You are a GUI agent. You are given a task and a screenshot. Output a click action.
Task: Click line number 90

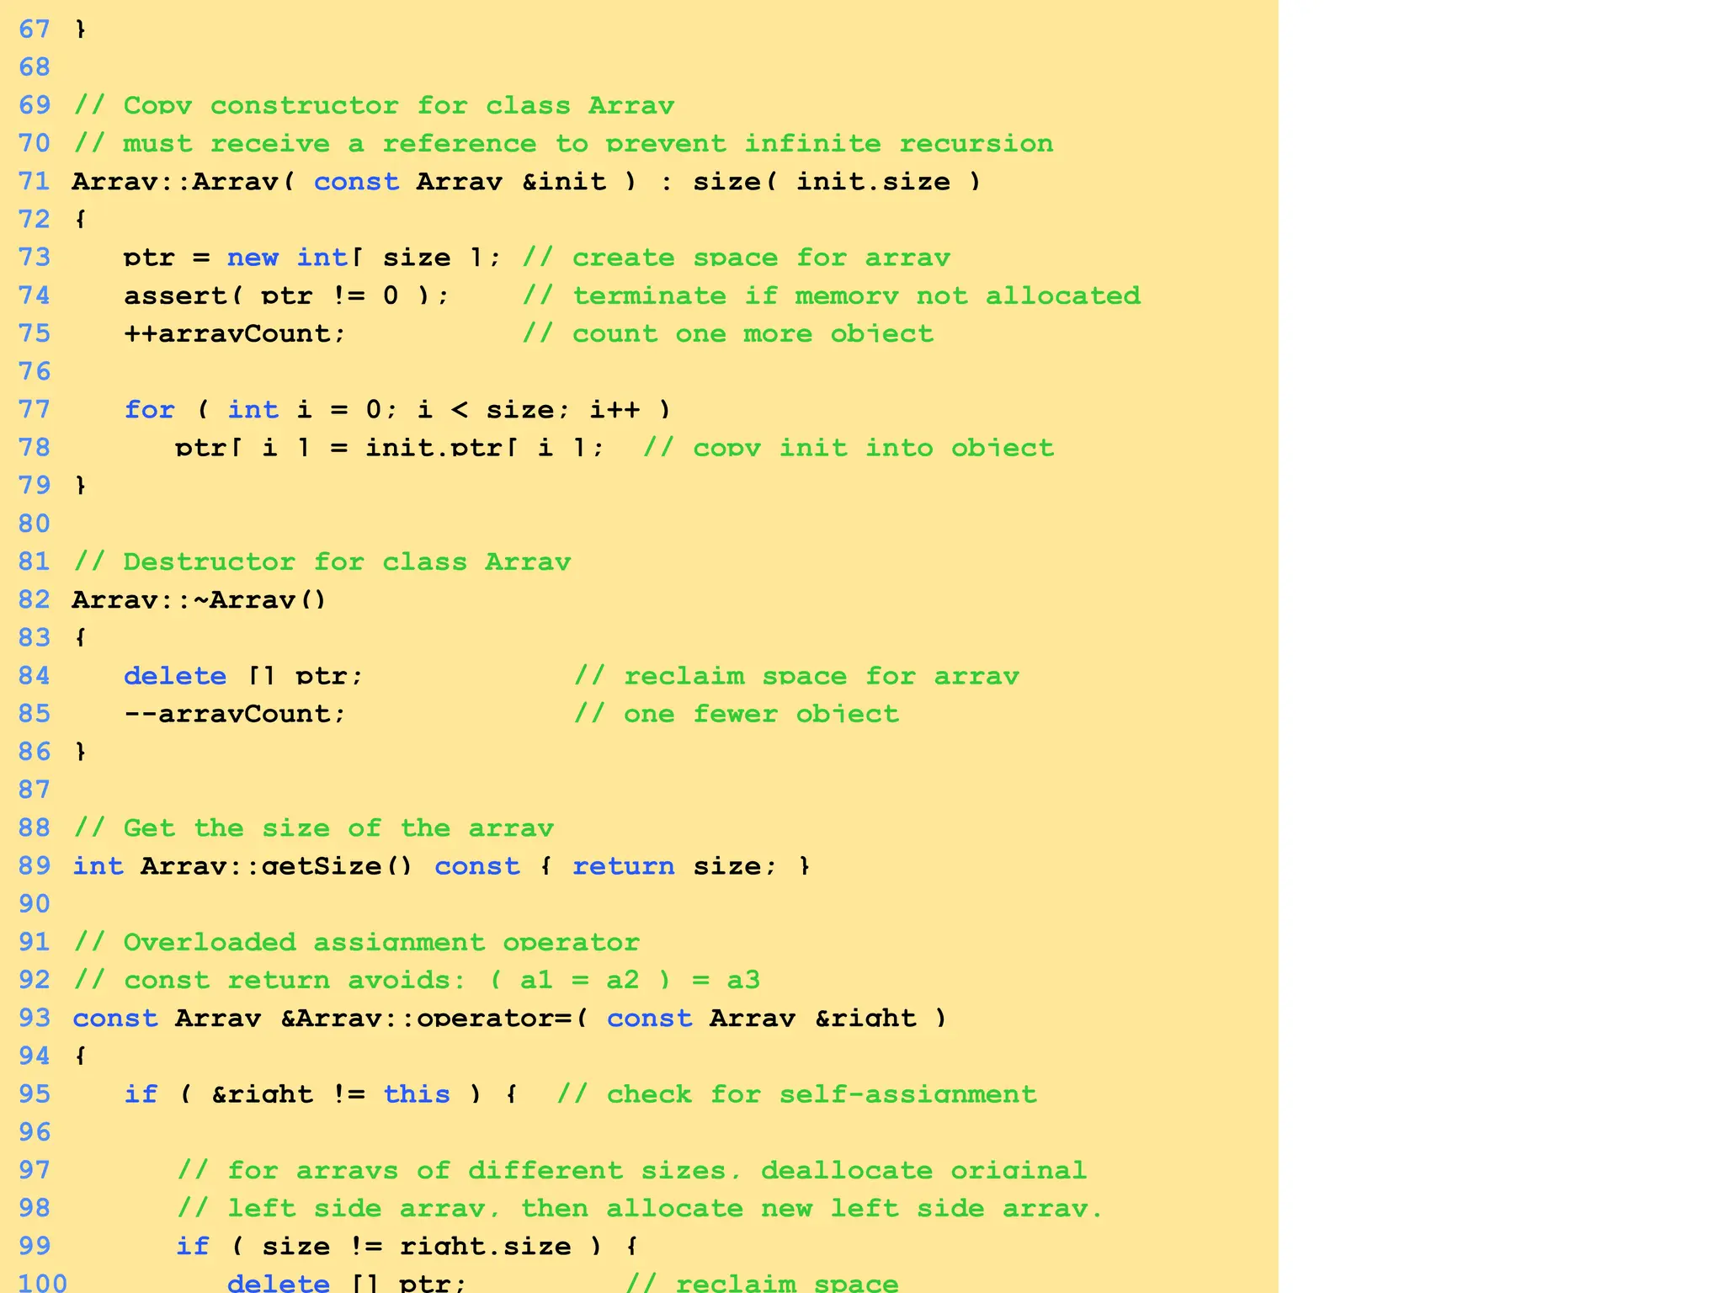(x=35, y=904)
